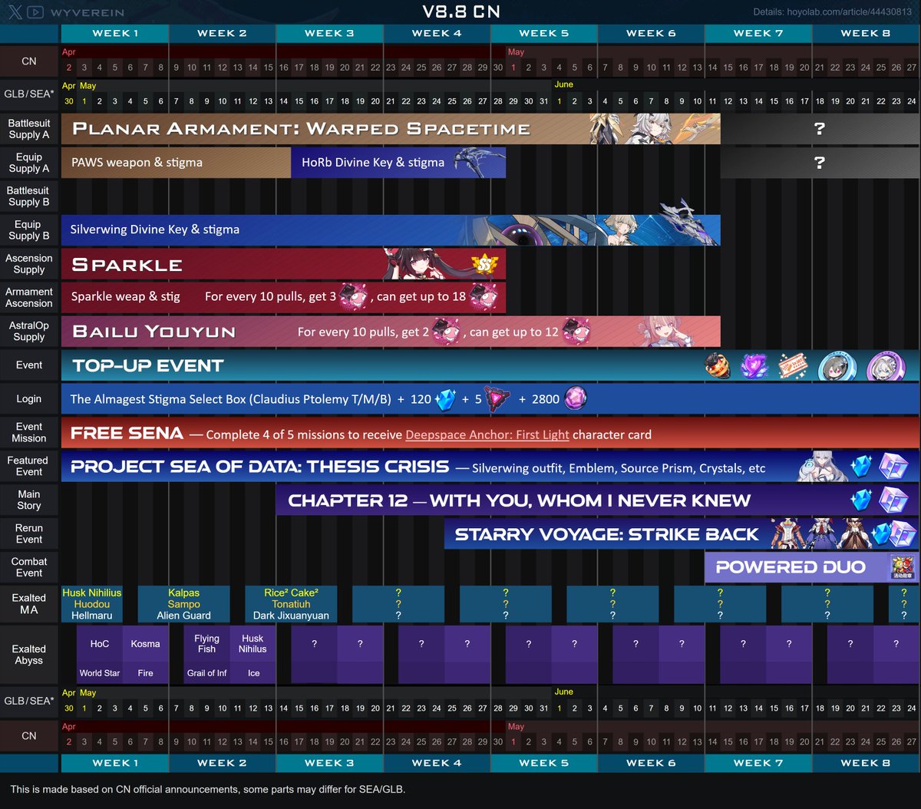This screenshot has height=809, width=921.
Task: Click the blue crystal icon after 120 in Login row
Action: tap(445, 399)
